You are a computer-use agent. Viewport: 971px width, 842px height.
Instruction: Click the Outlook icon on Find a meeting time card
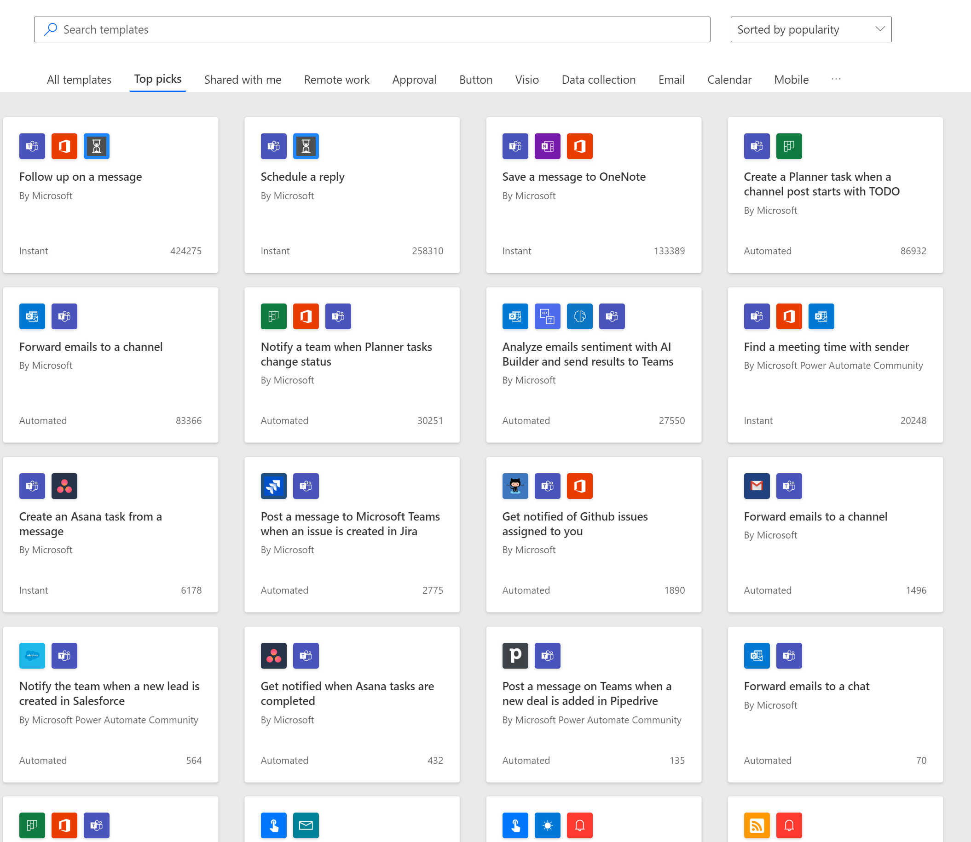point(821,316)
